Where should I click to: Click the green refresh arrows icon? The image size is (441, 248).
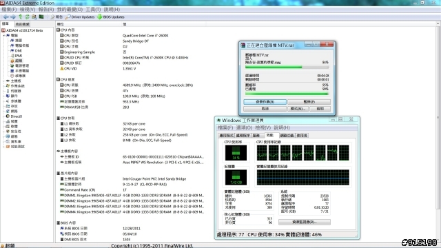pyautogui.click(x=28, y=17)
